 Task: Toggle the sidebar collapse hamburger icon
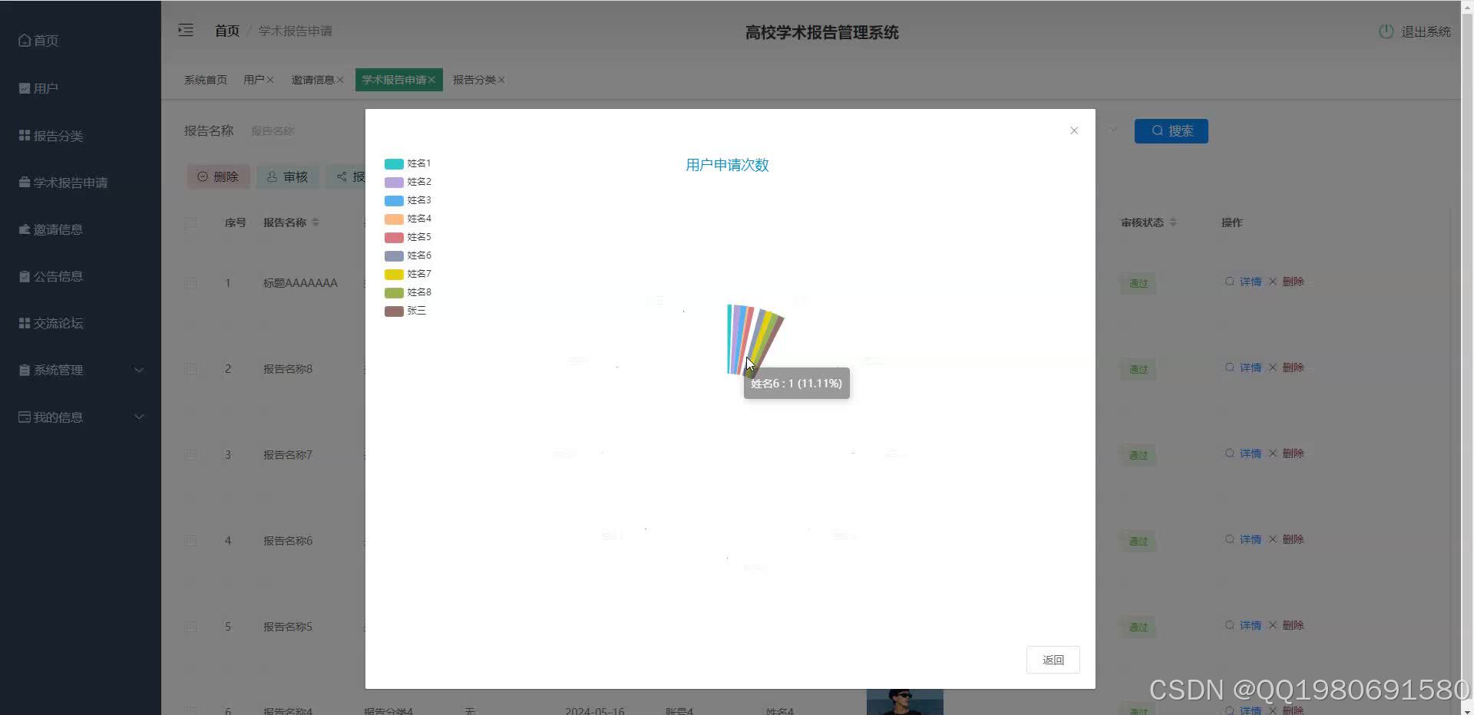coord(186,30)
